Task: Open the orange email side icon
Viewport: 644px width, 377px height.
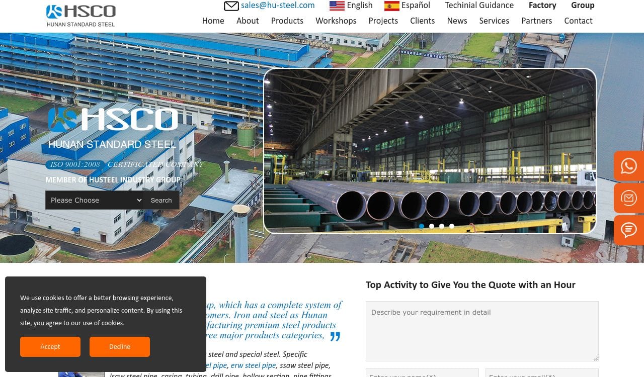Action: click(628, 198)
